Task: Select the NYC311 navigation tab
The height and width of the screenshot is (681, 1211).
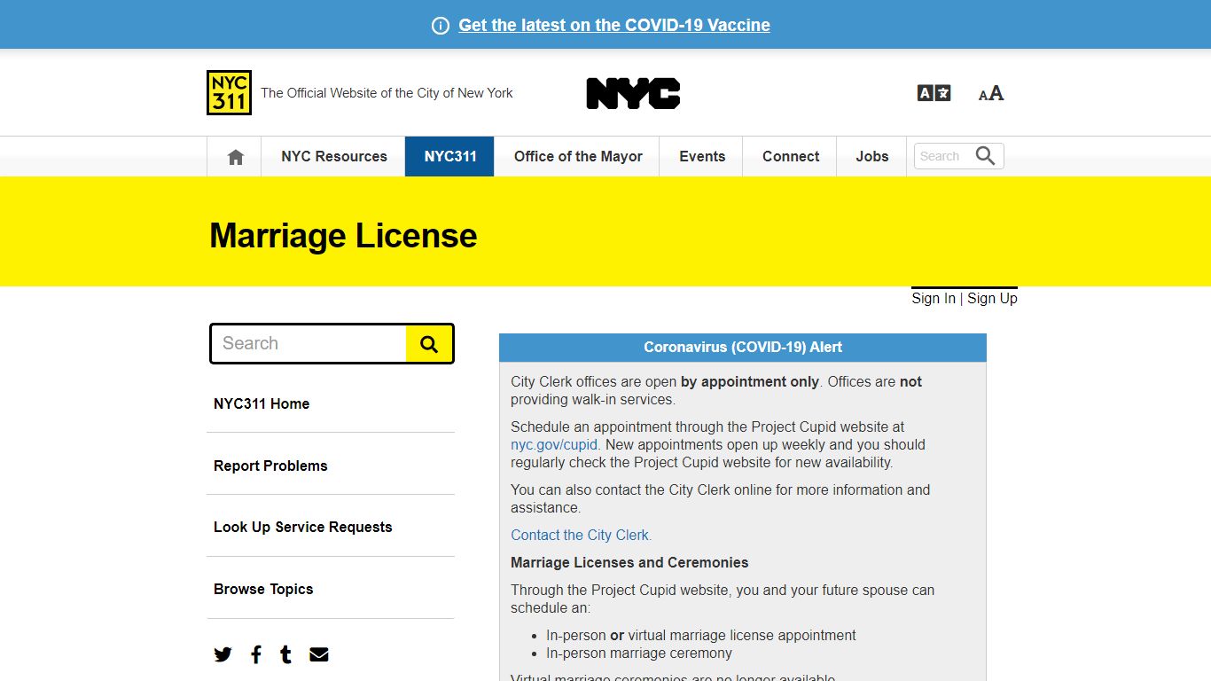Action: coord(450,156)
